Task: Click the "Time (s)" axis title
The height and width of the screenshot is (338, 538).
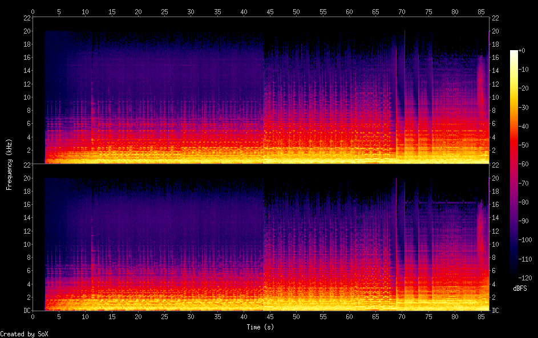Action: tap(260, 327)
